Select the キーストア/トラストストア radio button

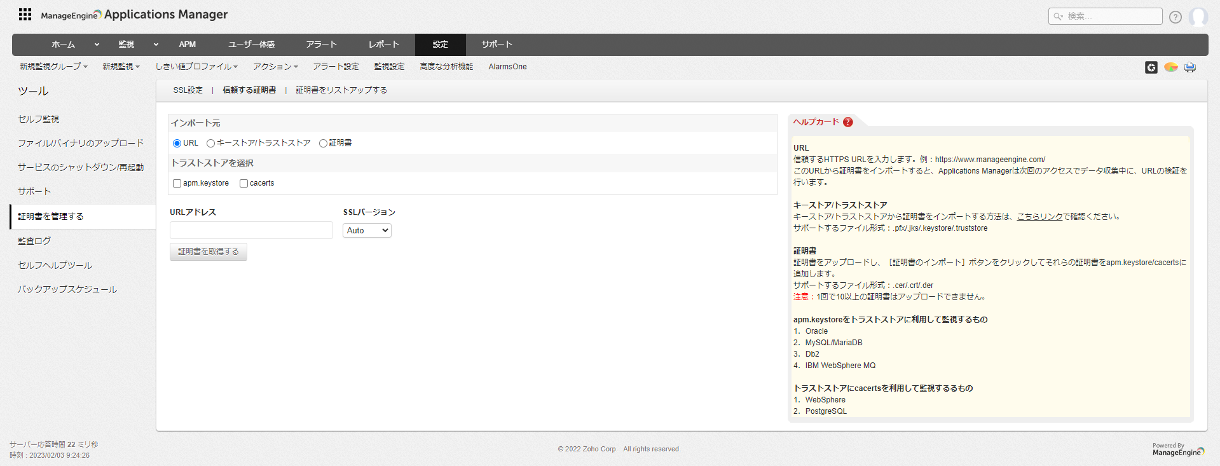coord(210,144)
